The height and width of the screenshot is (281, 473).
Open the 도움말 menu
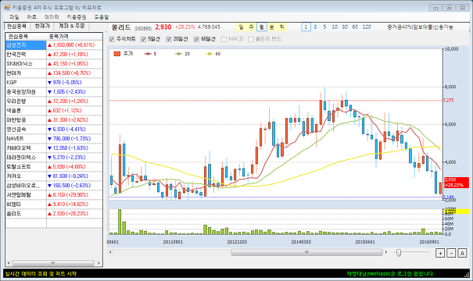tap(102, 17)
